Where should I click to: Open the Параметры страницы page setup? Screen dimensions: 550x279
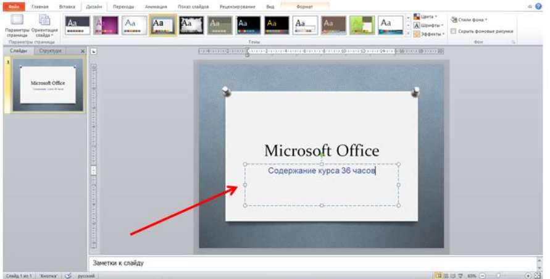[x=16, y=25]
